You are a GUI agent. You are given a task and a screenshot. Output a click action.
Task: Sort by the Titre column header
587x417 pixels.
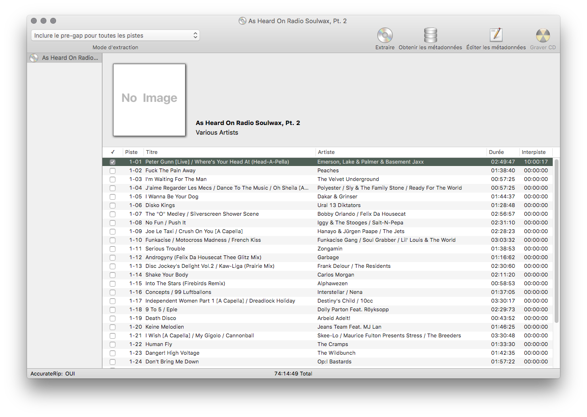click(x=230, y=152)
